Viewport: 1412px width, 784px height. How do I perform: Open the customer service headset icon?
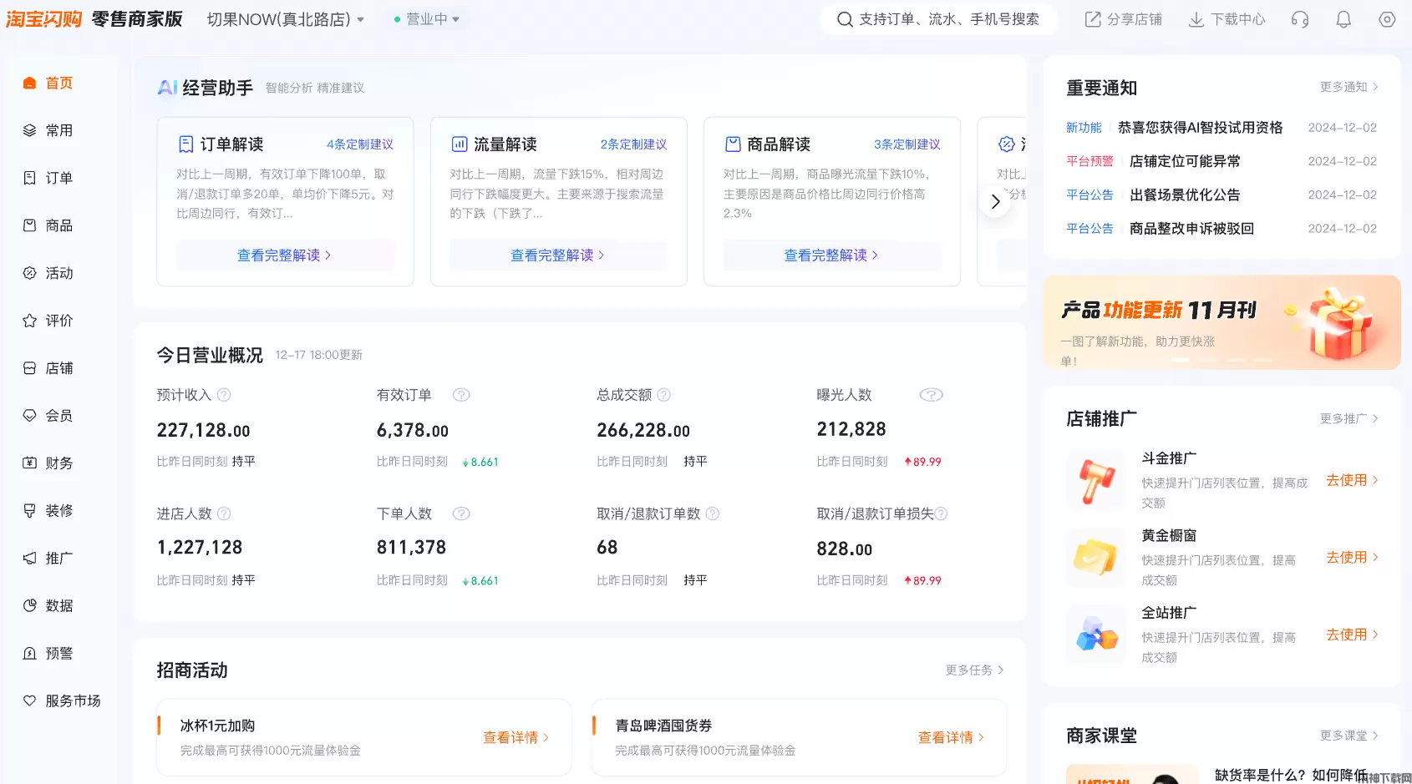(x=1300, y=19)
